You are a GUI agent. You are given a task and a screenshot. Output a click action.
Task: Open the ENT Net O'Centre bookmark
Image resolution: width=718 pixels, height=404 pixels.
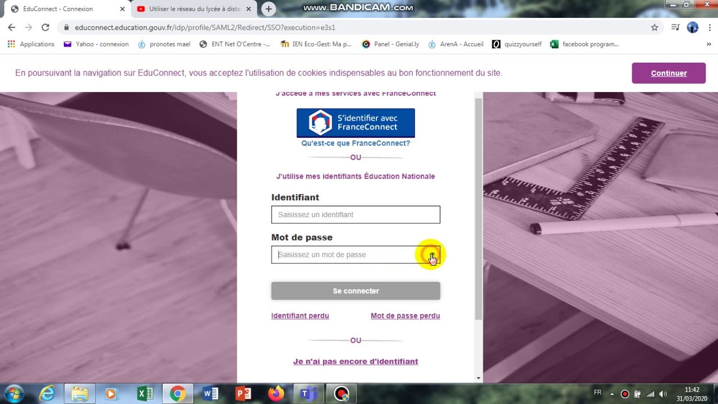point(235,44)
